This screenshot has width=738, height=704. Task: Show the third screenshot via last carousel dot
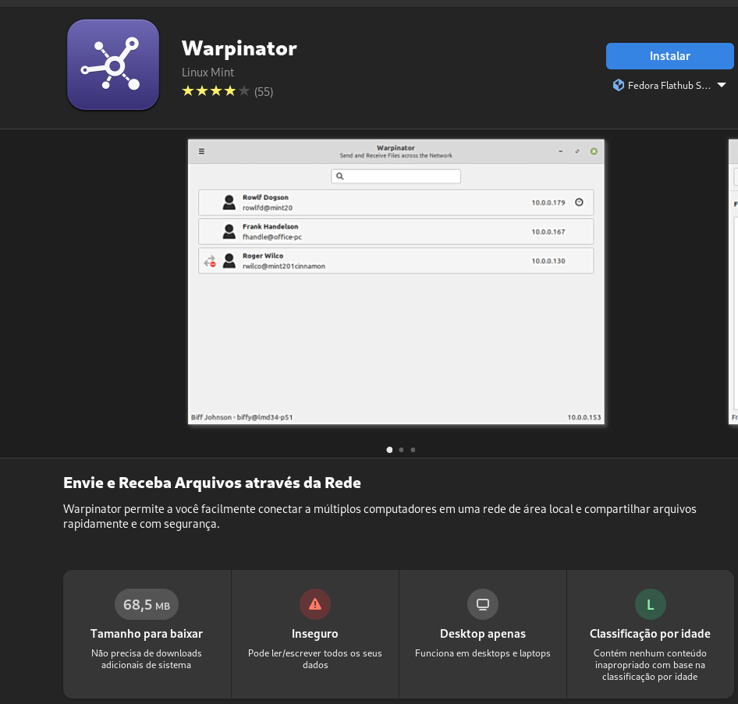pos(413,450)
